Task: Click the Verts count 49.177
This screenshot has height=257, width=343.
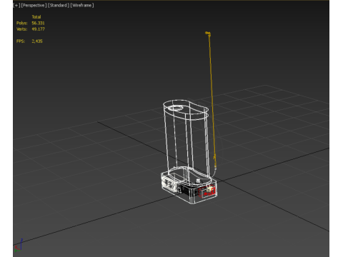Action: tap(38, 29)
